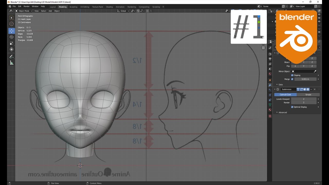The image size is (329, 185).
Task: Open the Material properties tab
Action: (270, 110)
